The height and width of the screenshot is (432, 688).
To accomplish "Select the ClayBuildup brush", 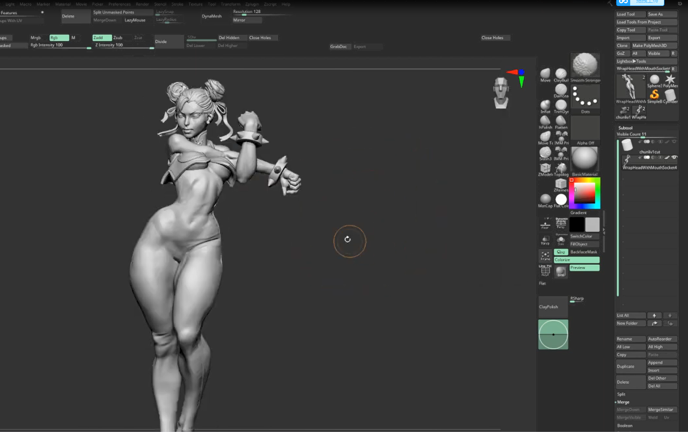I will [x=561, y=75].
